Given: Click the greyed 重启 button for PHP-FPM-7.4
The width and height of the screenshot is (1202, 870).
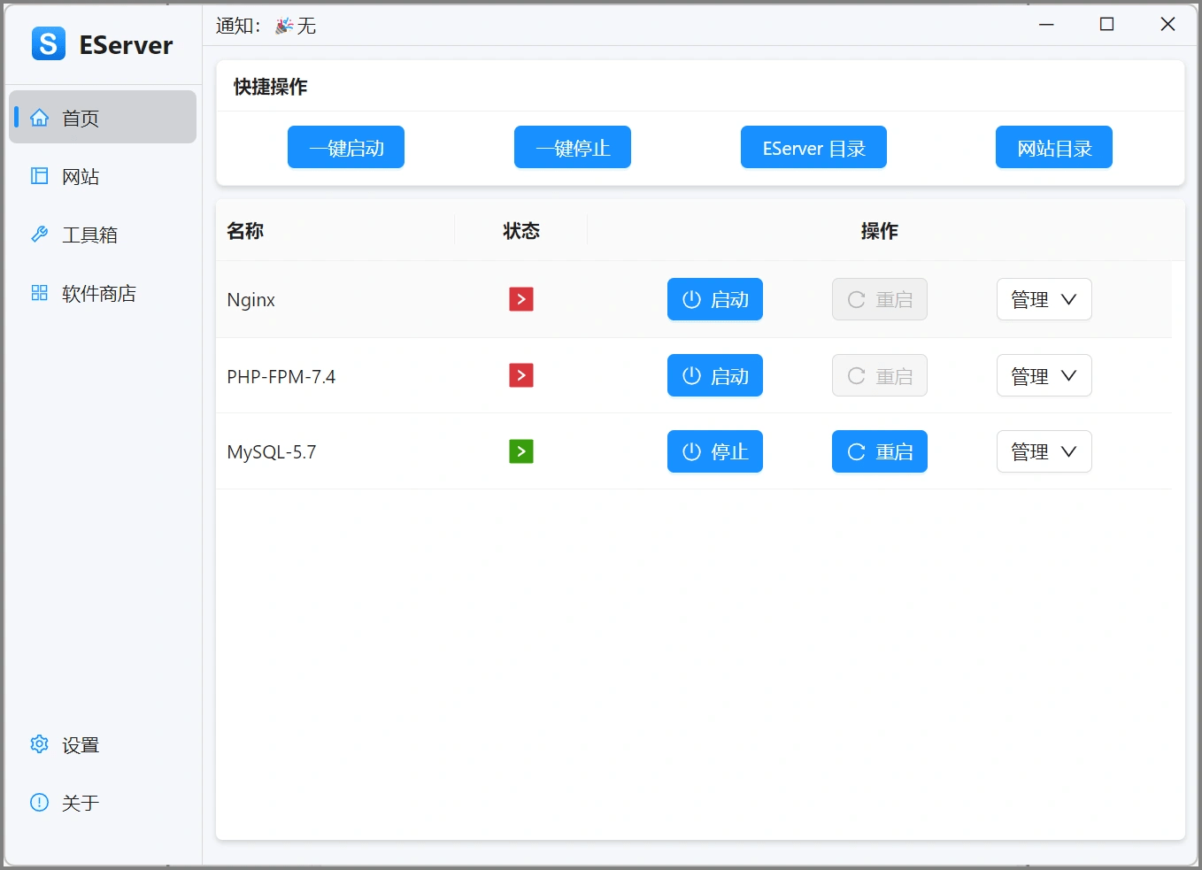Looking at the screenshot, I should 880,375.
